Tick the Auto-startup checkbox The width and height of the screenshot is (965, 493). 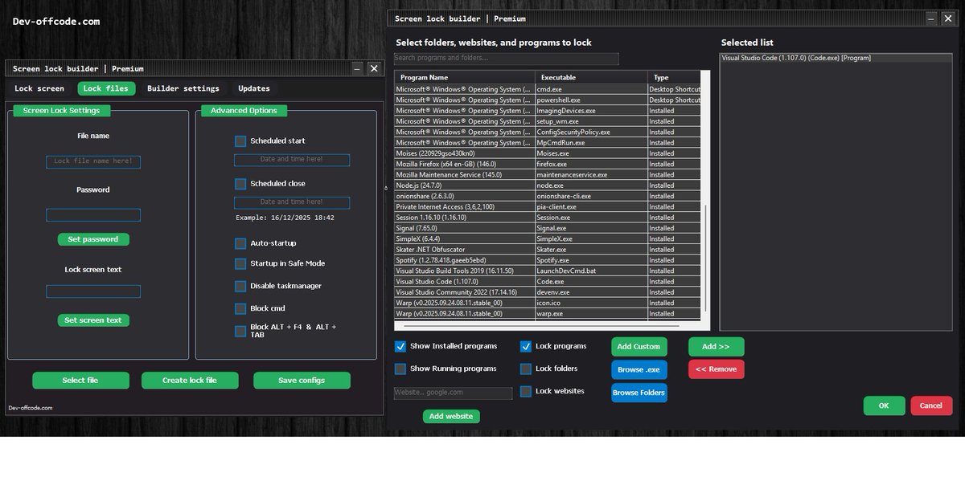coord(240,242)
